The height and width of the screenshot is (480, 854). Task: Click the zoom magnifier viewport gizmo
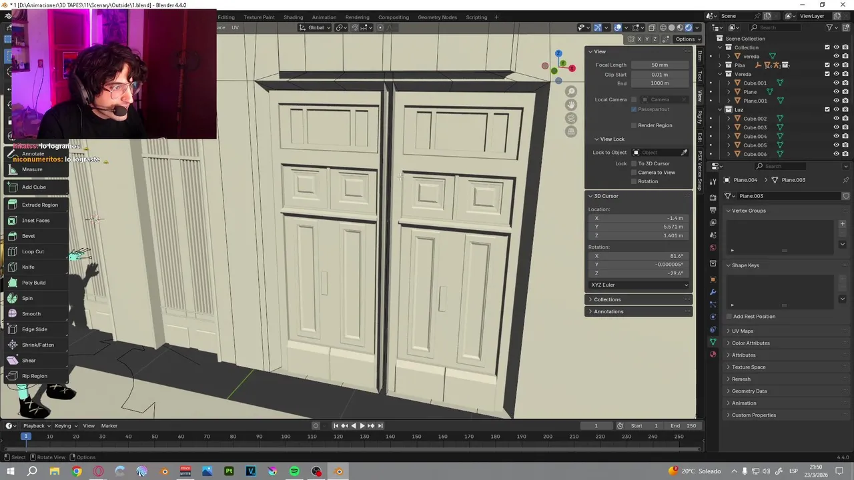[x=571, y=91]
